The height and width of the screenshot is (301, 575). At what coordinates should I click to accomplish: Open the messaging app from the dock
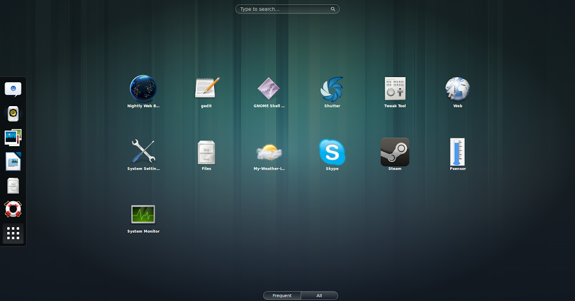tap(13, 89)
